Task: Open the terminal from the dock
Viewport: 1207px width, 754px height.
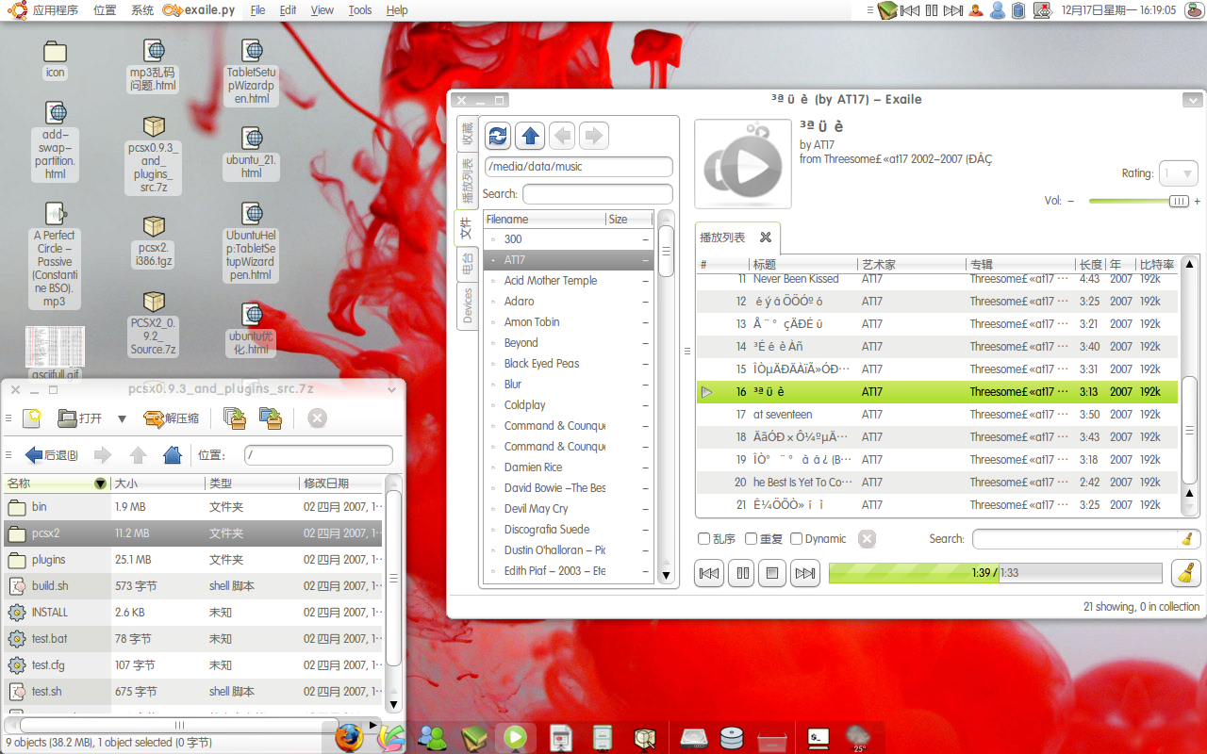Action: point(819,737)
